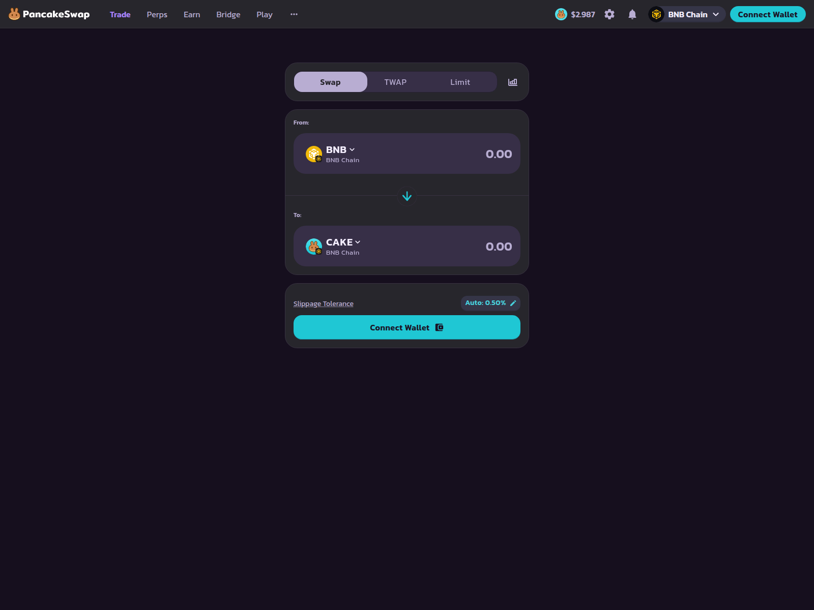The width and height of the screenshot is (814, 610).
Task: Click the BNB Chain network logo
Action: pyautogui.click(x=656, y=14)
